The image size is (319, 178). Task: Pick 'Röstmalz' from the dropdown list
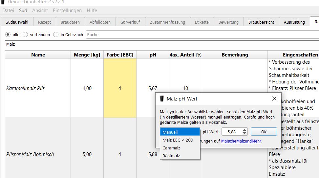[180, 156]
